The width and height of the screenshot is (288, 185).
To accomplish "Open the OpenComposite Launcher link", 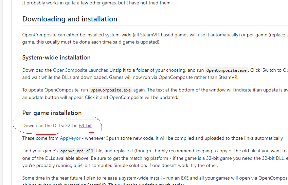I will (80, 70).
